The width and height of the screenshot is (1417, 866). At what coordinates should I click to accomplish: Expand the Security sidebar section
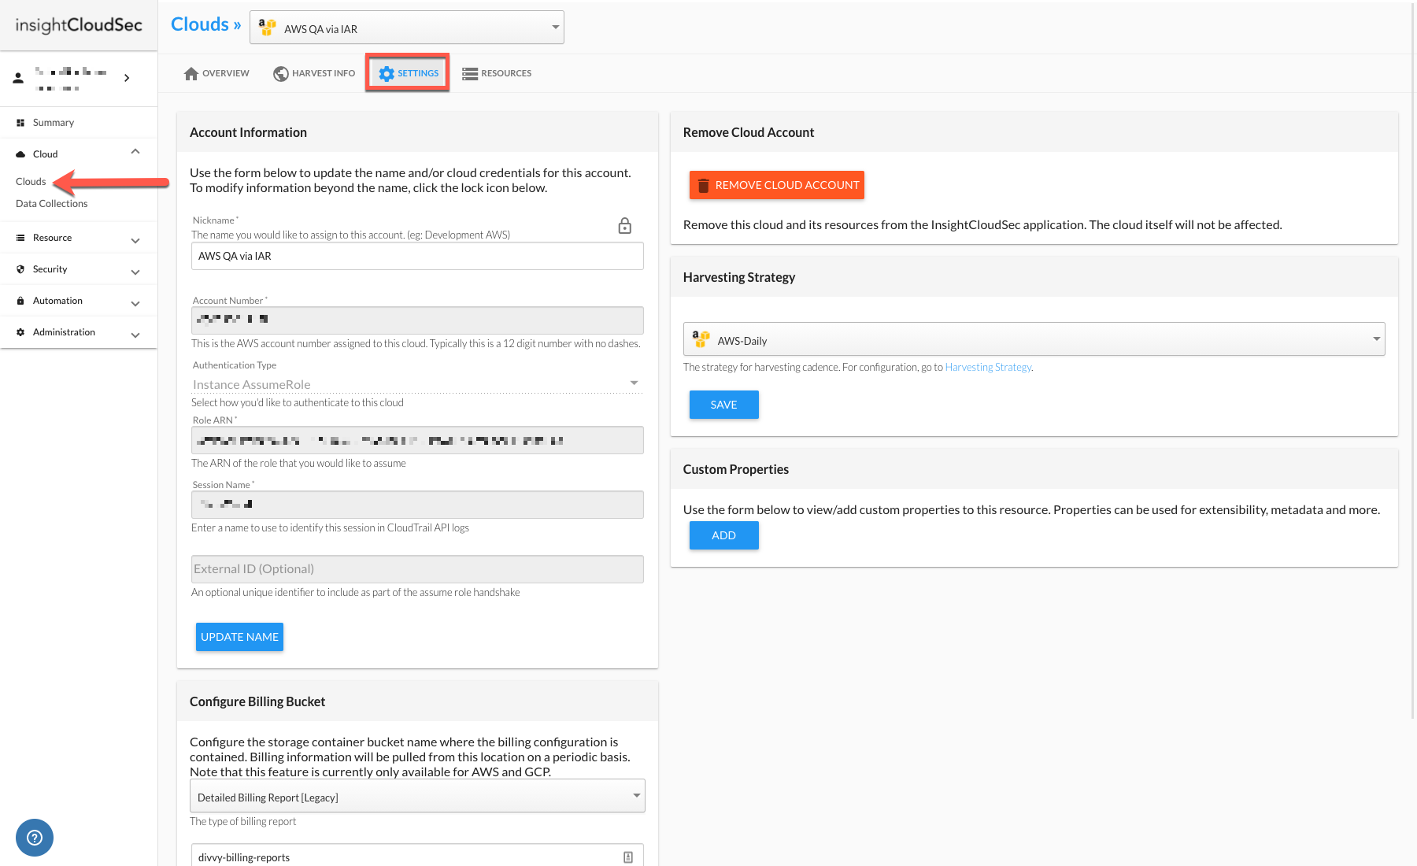pyautogui.click(x=135, y=272)
